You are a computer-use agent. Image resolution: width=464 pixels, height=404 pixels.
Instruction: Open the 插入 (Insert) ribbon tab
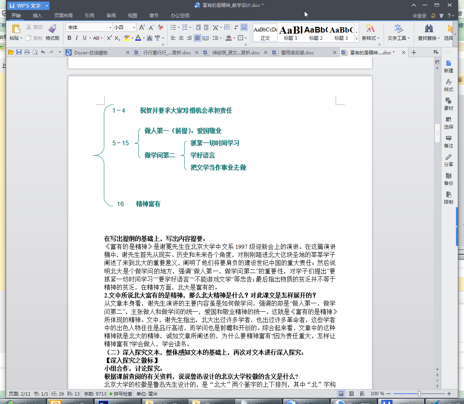pyautogui.click(x=38, y=16)
